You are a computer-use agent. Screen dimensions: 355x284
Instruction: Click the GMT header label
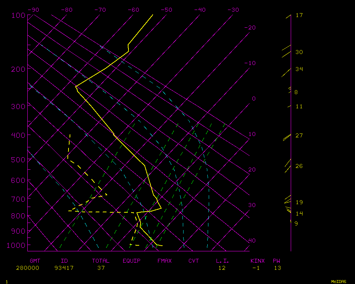[x=35, y=261]
